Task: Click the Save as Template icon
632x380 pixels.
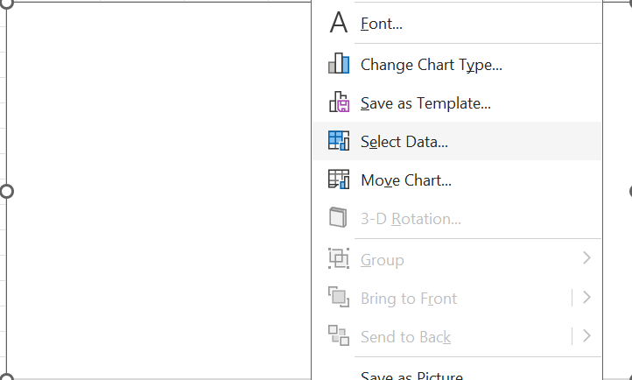Action: pos(338,102)
